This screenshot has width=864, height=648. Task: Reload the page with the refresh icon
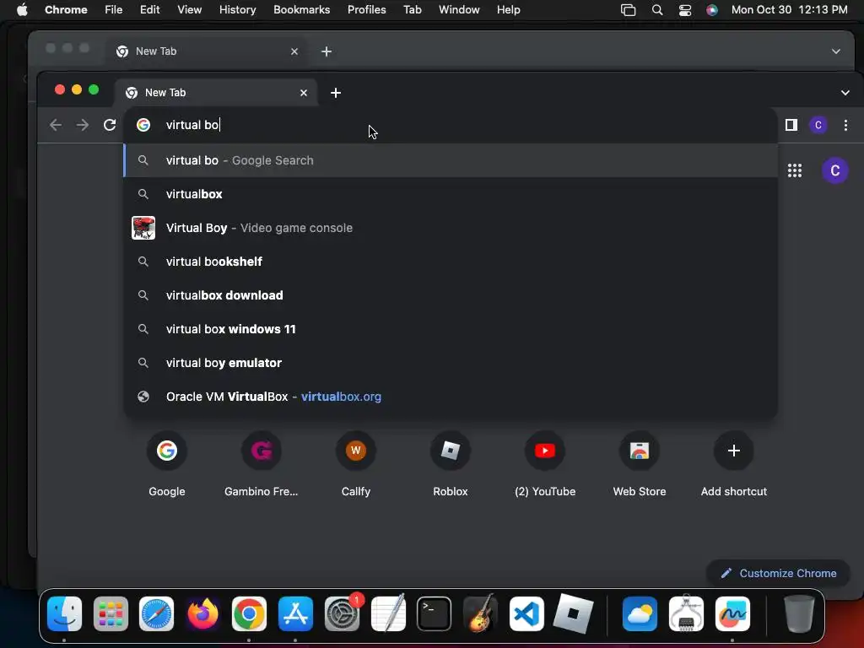pos(110,125)
